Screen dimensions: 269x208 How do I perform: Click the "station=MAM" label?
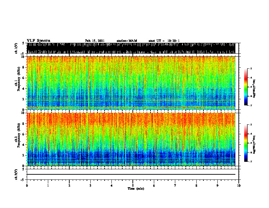click(127, 41)
